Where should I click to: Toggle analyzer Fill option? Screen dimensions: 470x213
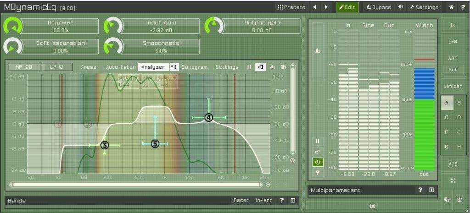174,67
